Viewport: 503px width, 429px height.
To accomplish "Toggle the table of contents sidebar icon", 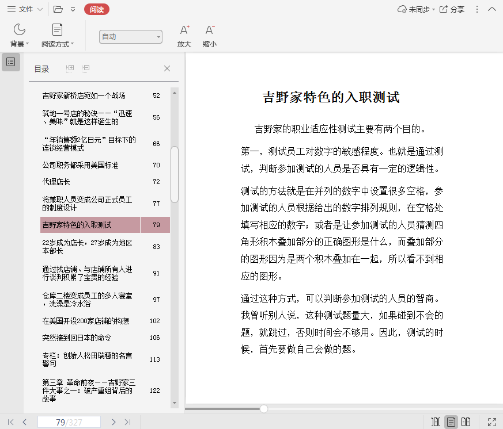I will coord(11,62).
